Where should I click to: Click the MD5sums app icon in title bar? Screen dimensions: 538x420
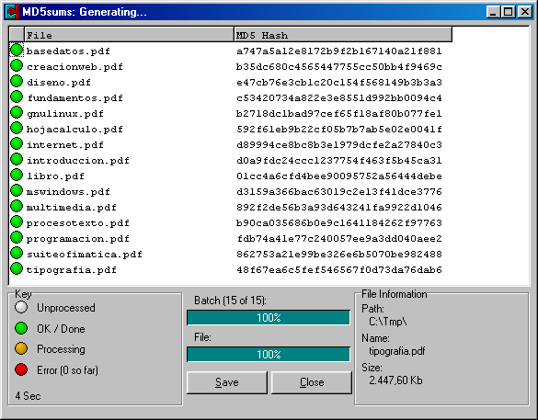(12, 12)
